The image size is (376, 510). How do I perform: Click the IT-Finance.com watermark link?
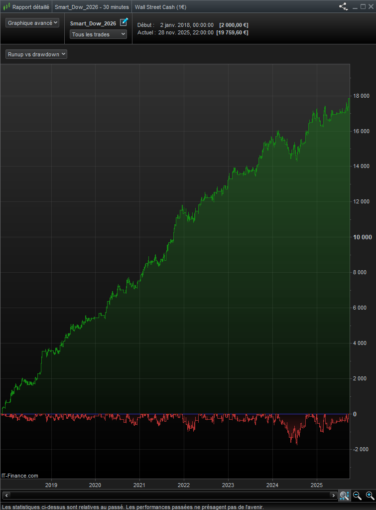pyautogui.click(x=20, y=476)
